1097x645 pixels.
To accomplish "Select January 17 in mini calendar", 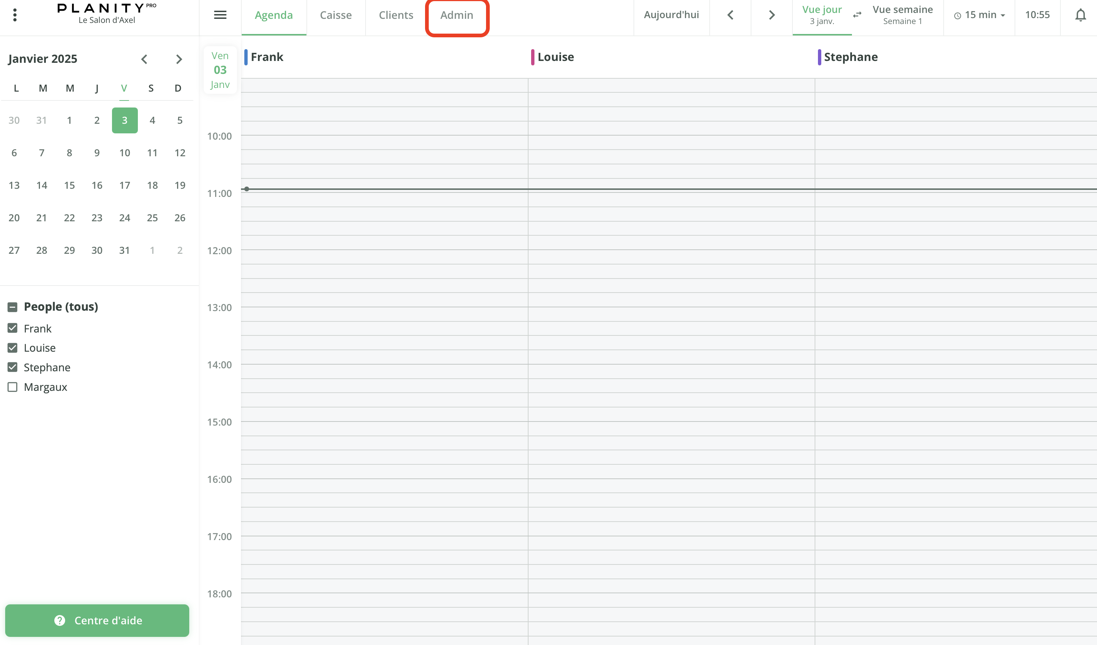I will tap(125, 185).
